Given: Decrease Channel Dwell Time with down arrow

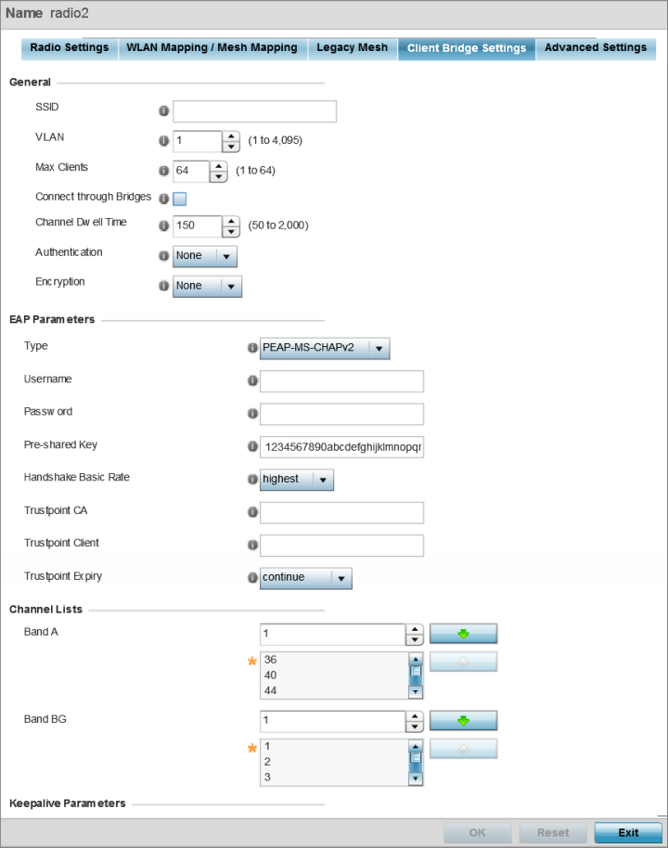Looking at the screenshot, I should [231, 231].
